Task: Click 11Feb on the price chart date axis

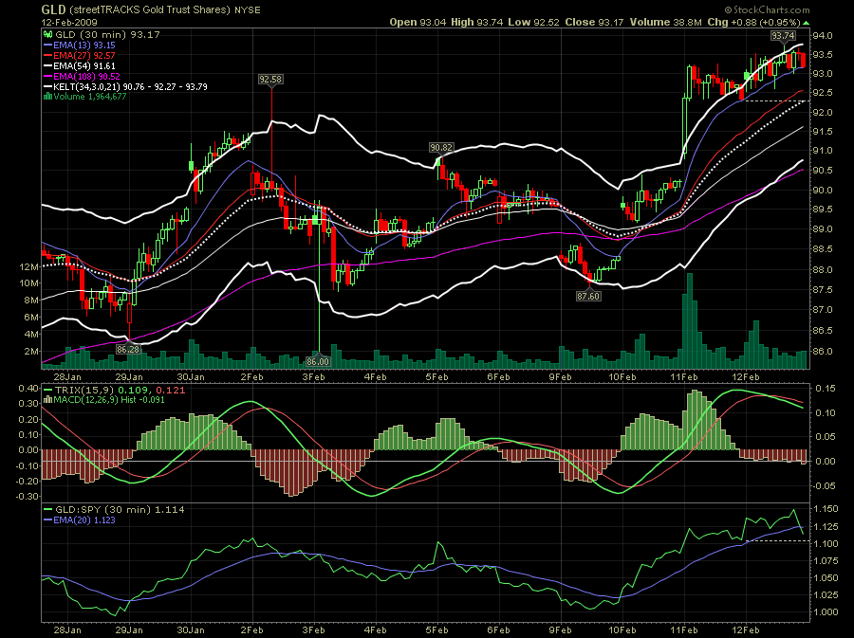Action: tap(684, 377)
